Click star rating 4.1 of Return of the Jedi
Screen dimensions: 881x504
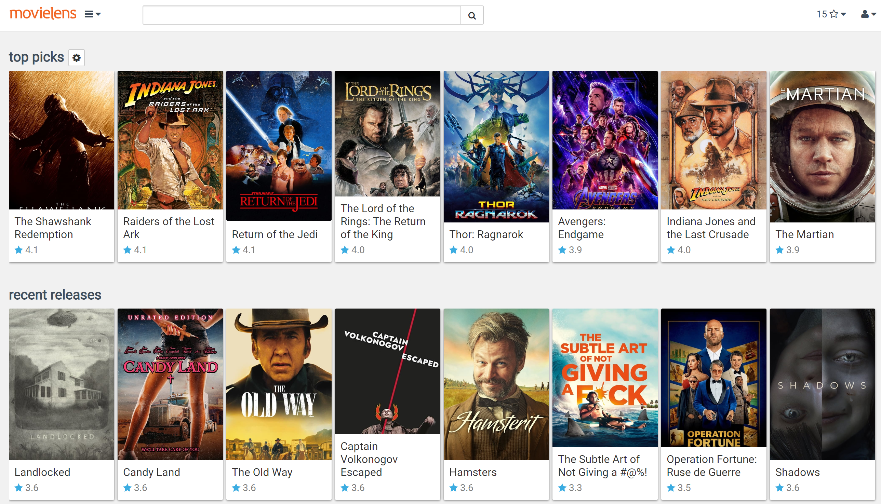coord(244,250)
